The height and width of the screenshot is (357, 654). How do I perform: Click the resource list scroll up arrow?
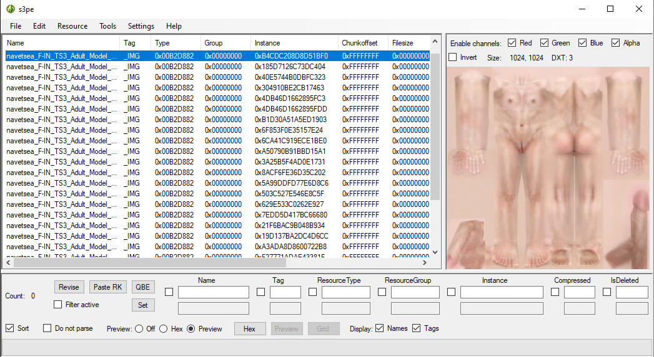[435, 41]
